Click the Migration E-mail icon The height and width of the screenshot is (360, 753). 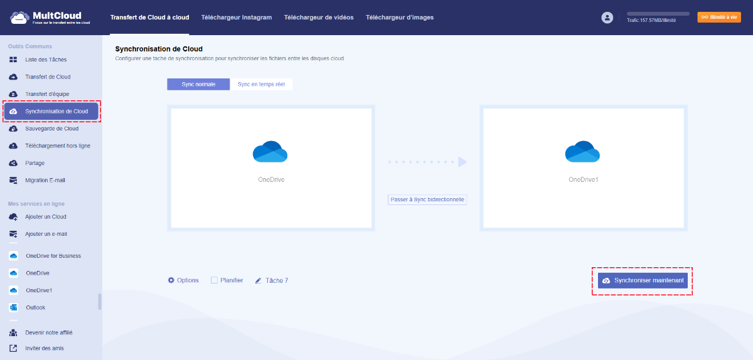tap(13, 180)
